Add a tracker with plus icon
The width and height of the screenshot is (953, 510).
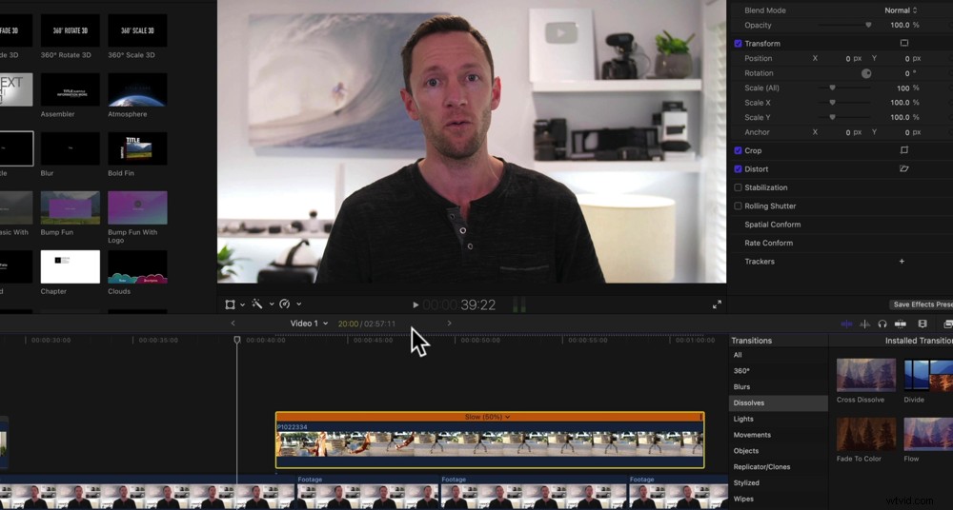pyautogui.click(x=902, y=261)
